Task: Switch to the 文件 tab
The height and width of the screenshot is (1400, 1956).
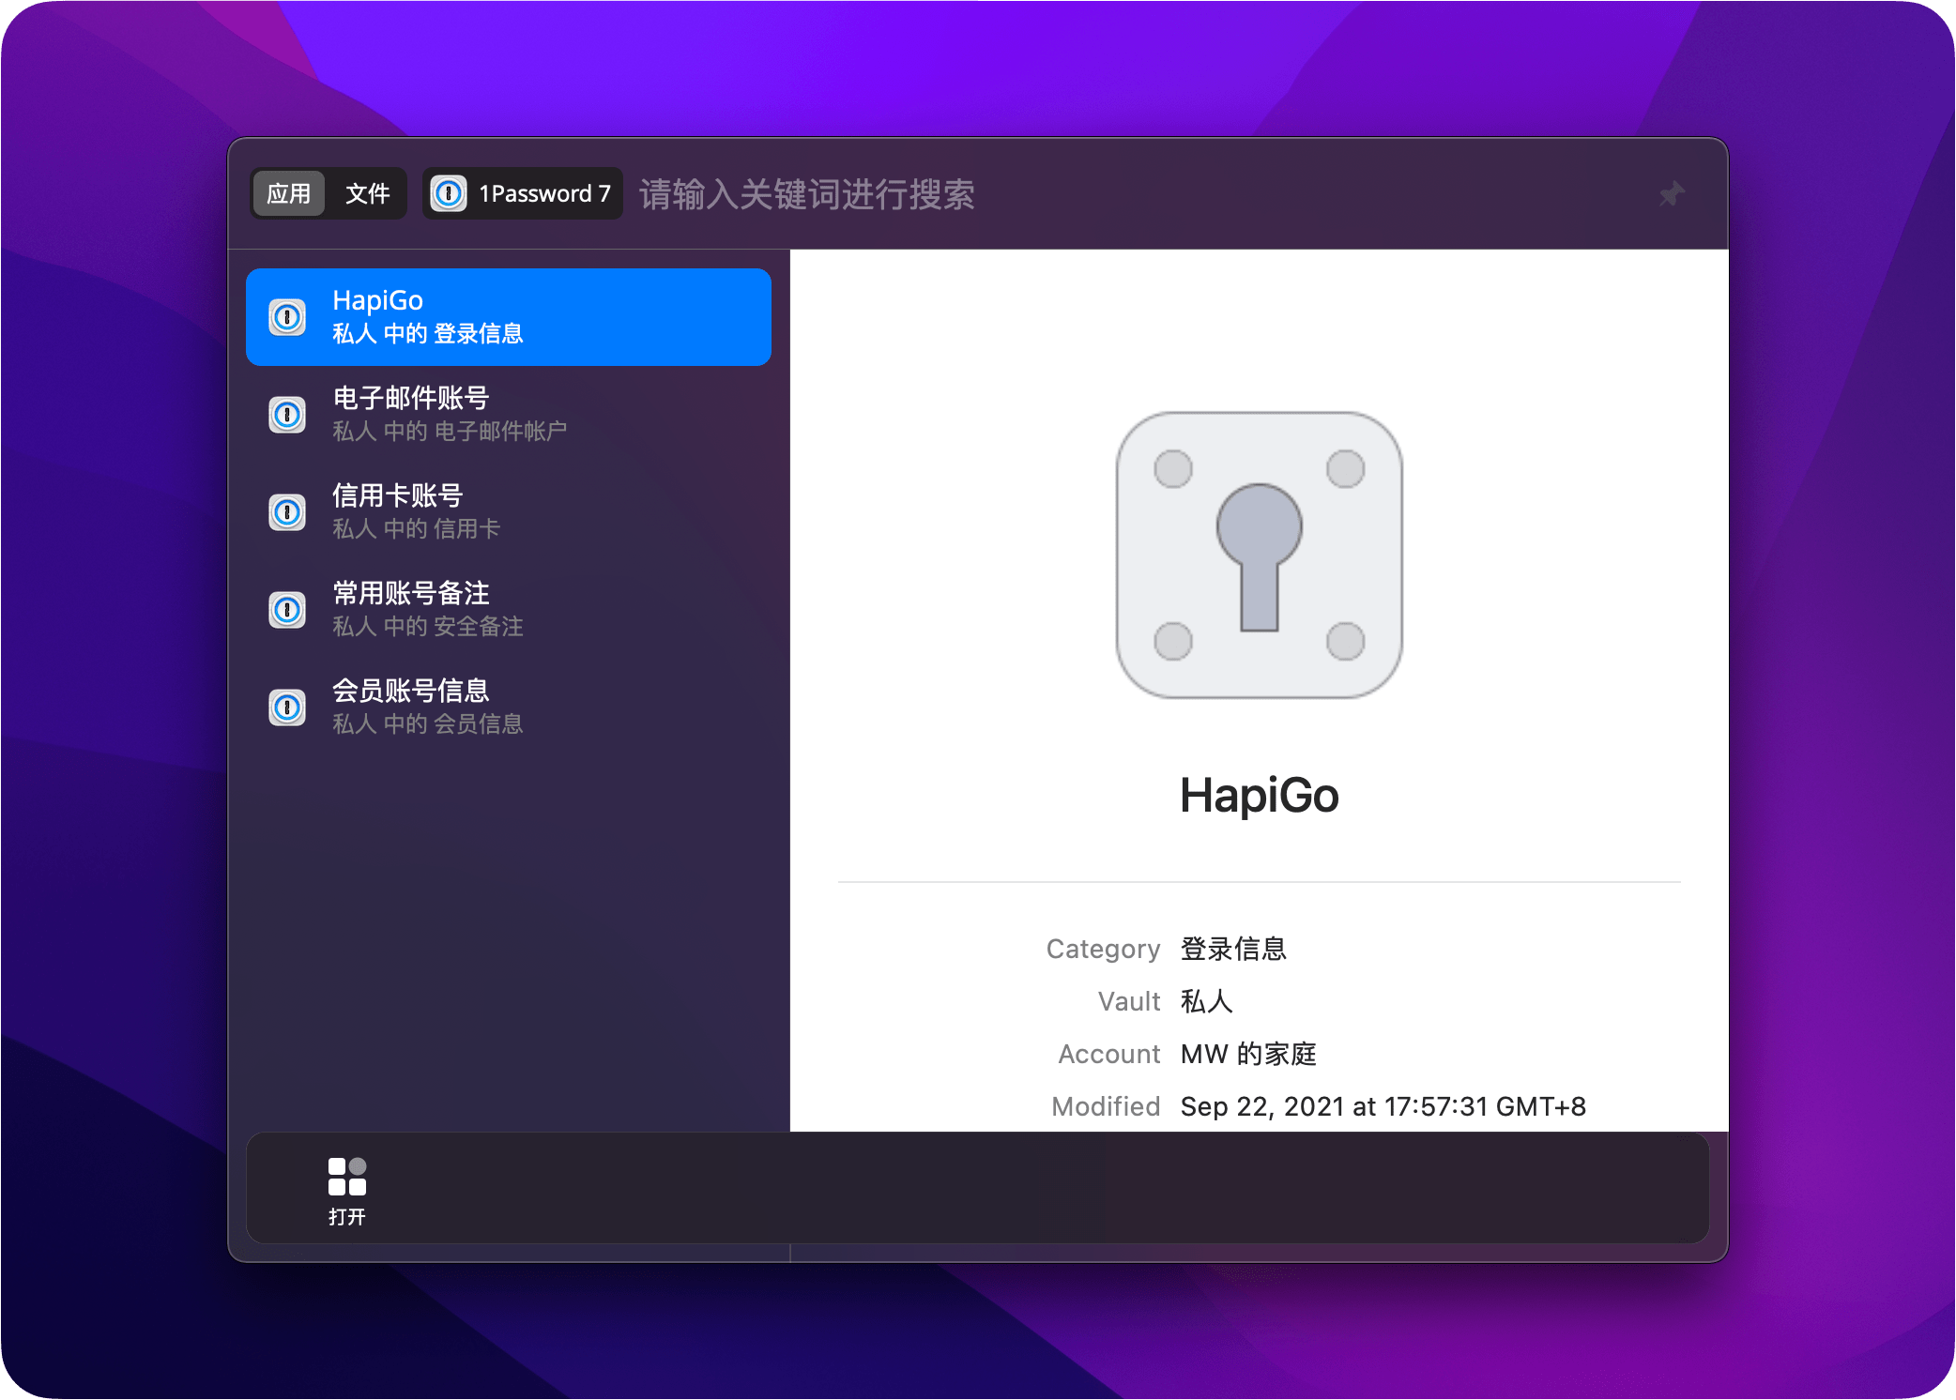Action: pyautogui.click(x=367, y=193)
